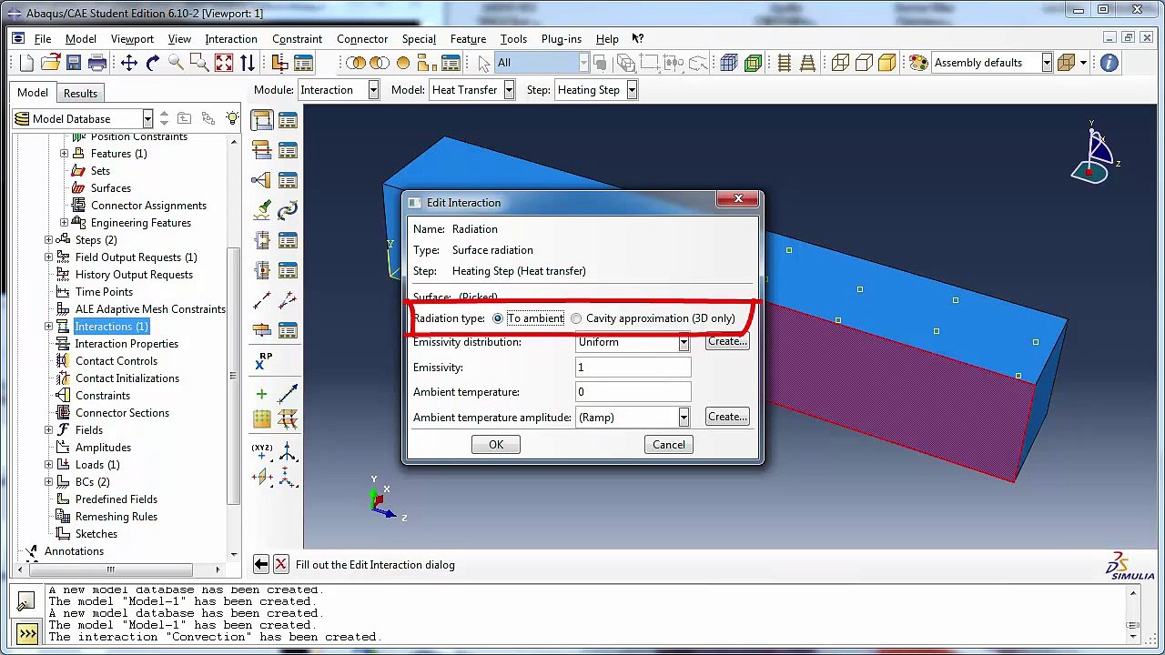The width and height of the screenshot is (1165, 655).
Task: Select the Box Zoom tool
Action: point(200,63)
